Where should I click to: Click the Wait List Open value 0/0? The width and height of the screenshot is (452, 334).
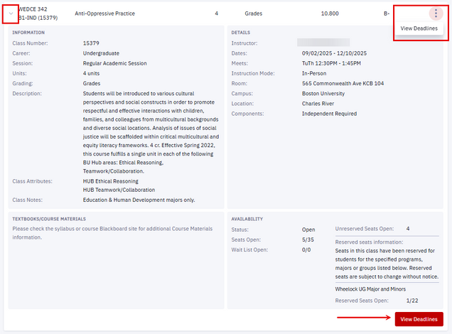point(306,249)
